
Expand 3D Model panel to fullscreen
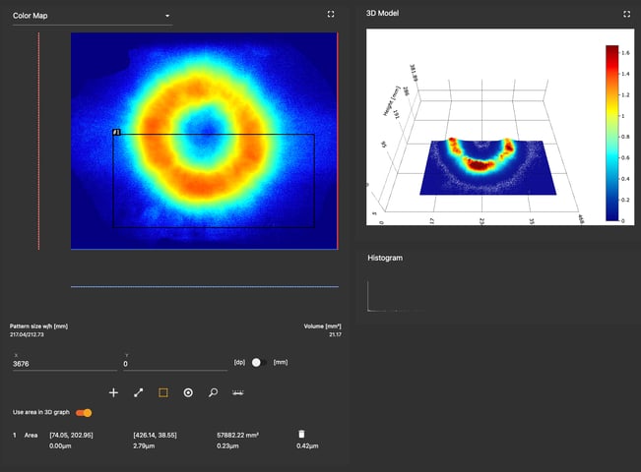[626, 15]
